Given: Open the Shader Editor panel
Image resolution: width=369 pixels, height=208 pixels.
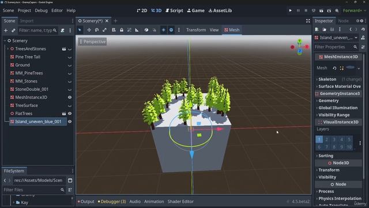Looking at the screenshot, I should pyautogui.click(x=180, y=202).
